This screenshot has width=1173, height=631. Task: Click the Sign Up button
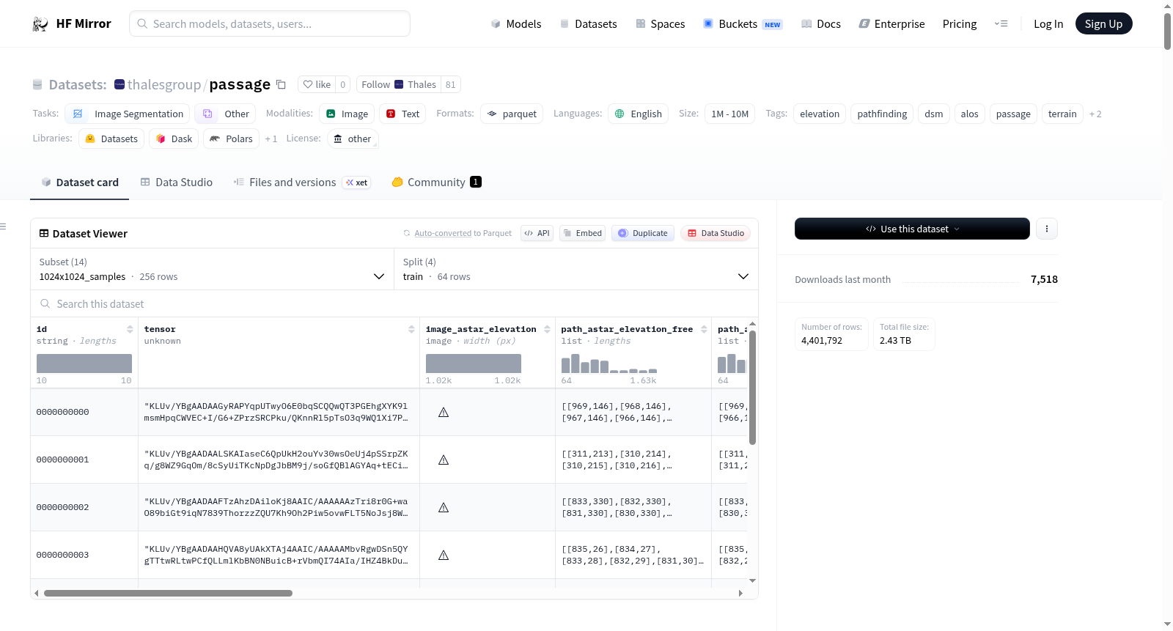[1103, 23]
